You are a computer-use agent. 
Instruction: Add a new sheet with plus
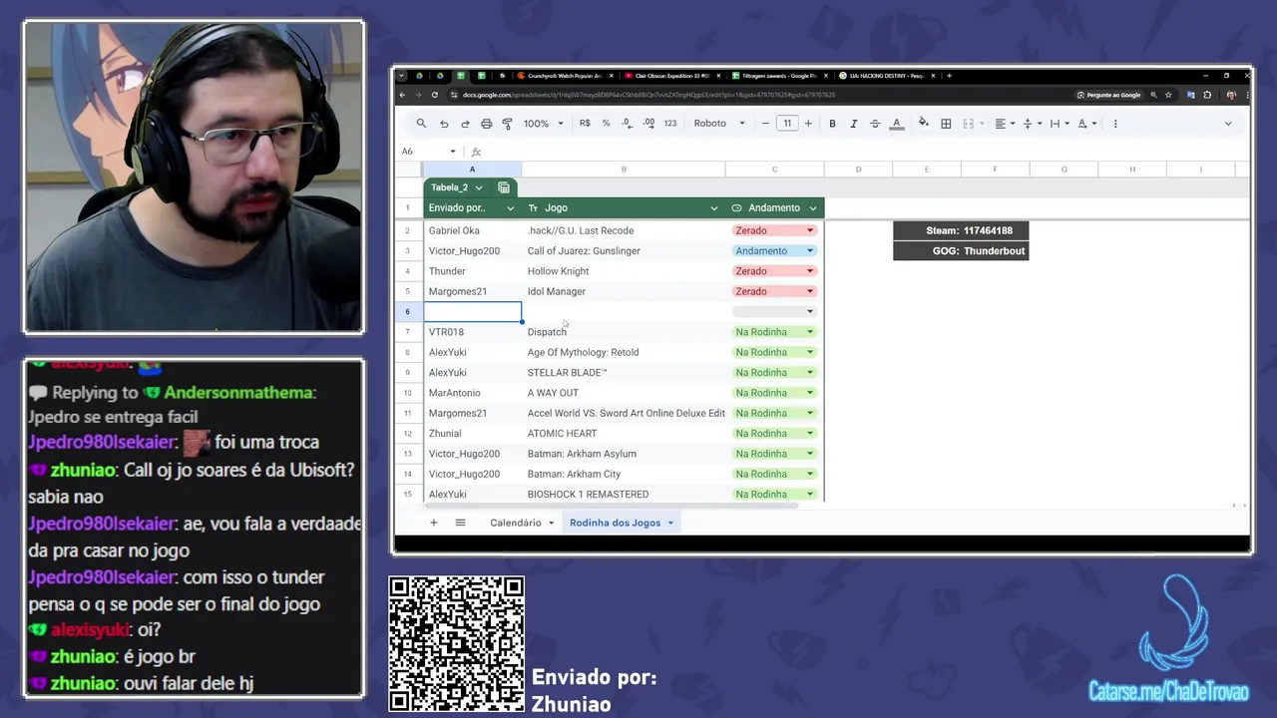tap(433, 523)
